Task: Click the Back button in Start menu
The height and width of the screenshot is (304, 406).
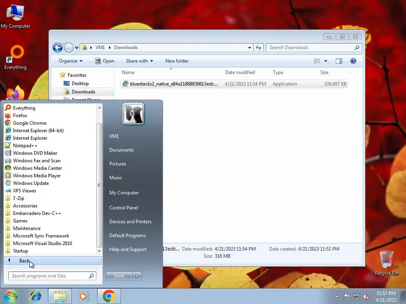Action: pos(53,260)
